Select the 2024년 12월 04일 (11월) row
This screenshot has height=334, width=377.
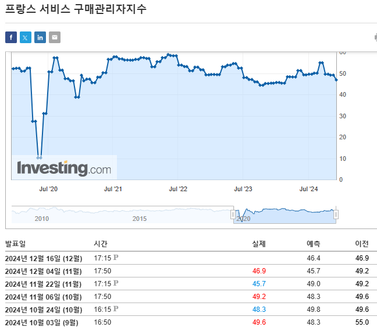click(x=43, y=270)
